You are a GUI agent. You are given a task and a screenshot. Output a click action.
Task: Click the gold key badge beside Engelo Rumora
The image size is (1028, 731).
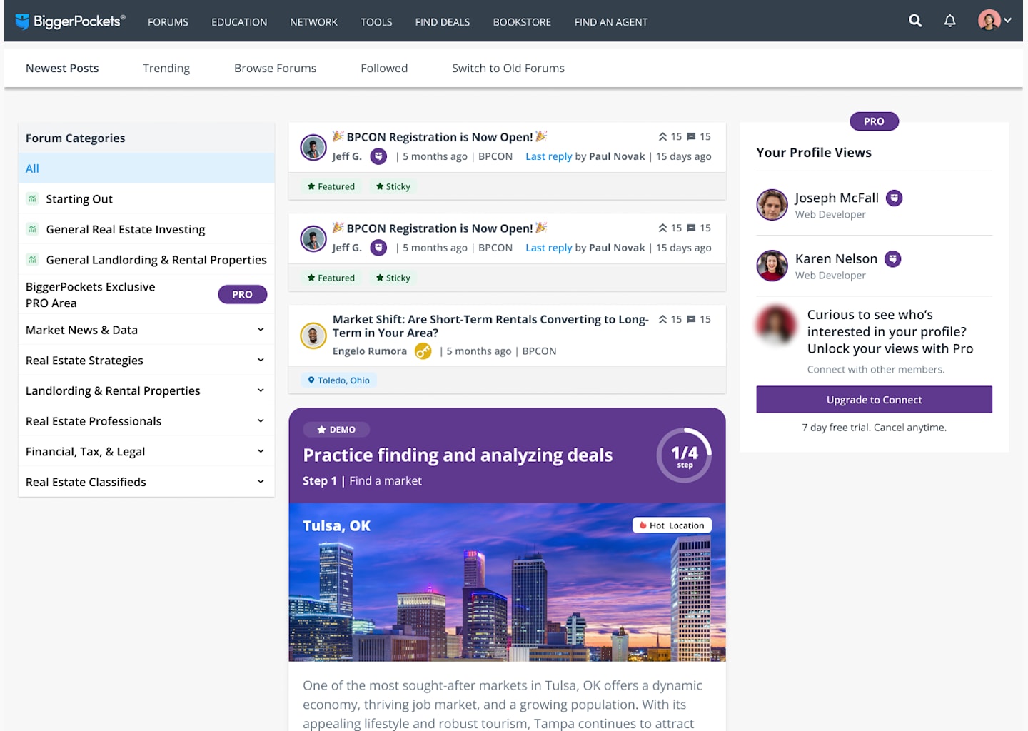(423, 351)
